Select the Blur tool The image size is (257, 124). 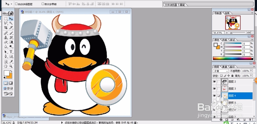6,47
